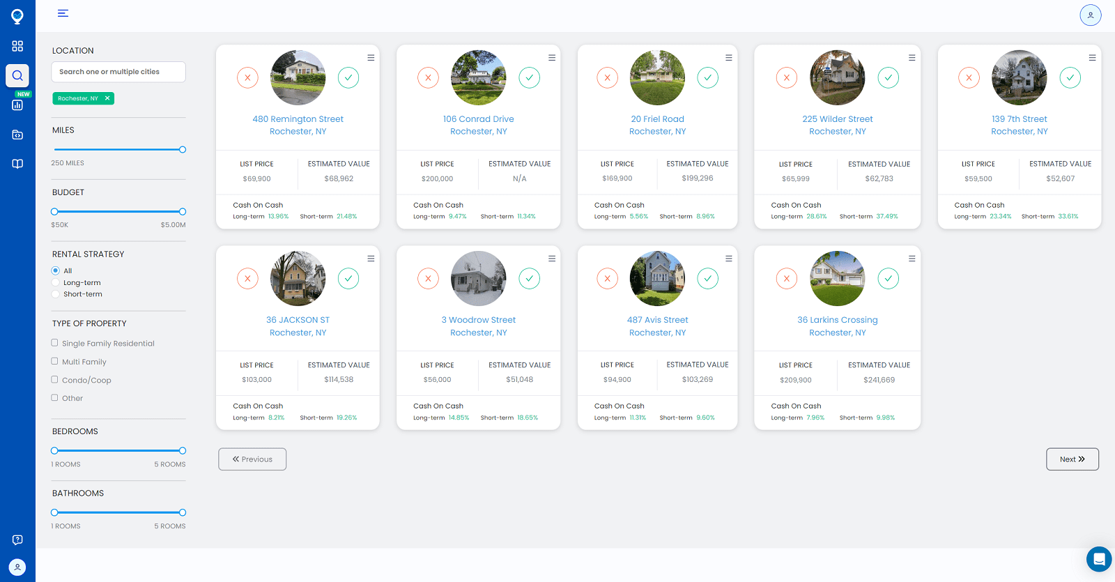Open card menu for 20 Friel Road
The height and width of the screenshot is (582, 1115).
click(x=729, y=58)
